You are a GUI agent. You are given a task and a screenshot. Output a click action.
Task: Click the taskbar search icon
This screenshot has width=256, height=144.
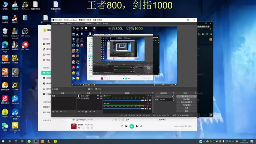[10, 141]
